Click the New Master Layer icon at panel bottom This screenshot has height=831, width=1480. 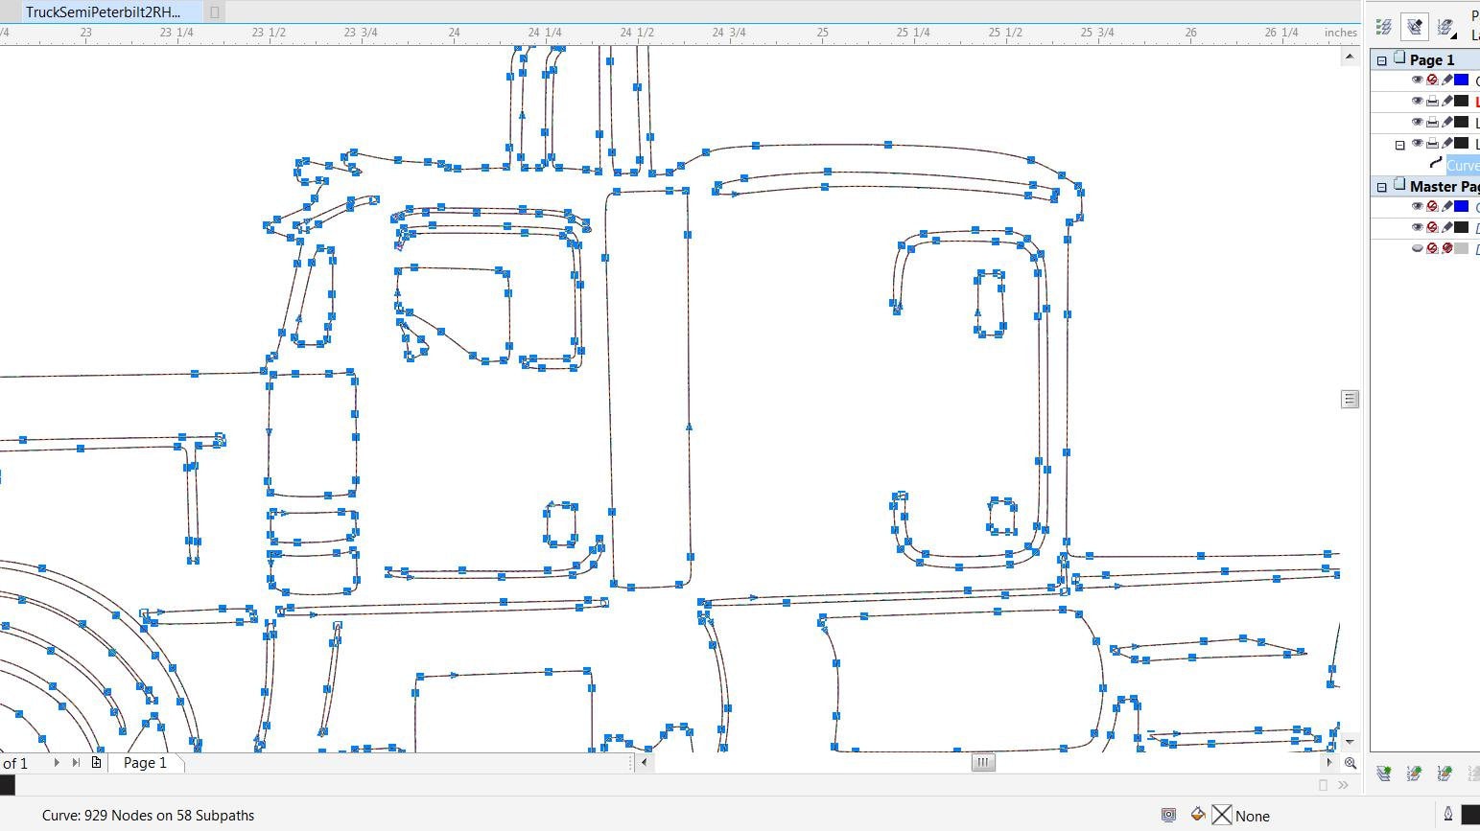coord(1414,773)
